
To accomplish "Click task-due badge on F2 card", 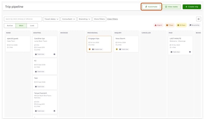I will coord(39,72).
